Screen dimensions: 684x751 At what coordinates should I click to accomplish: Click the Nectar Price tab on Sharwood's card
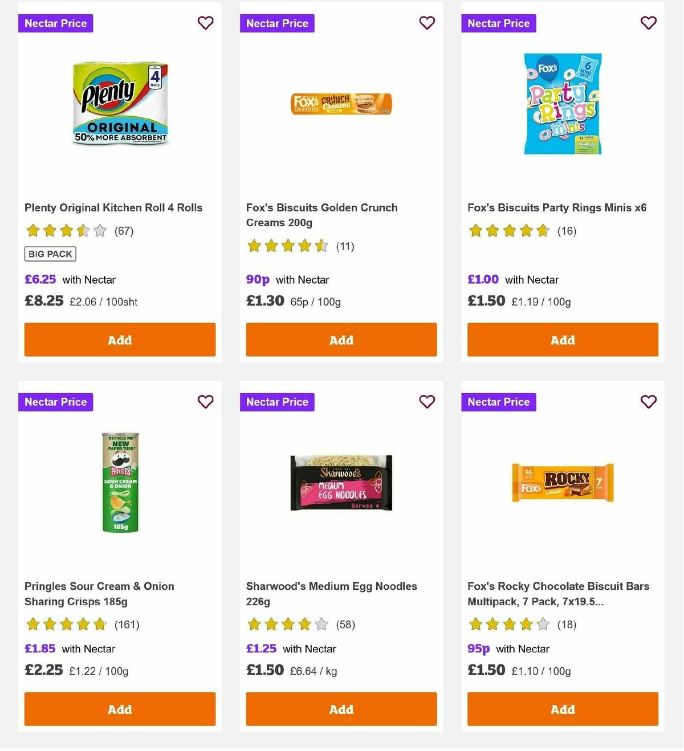(277, 402)
